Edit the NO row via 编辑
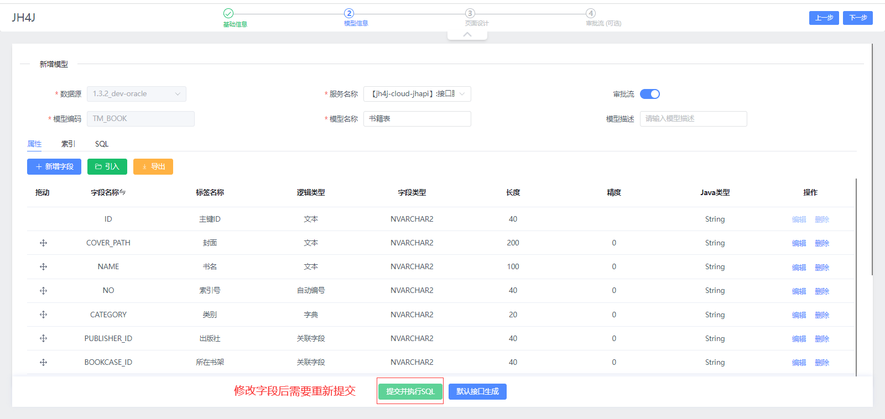The height and width of the screenshot is (419, 885). 799,291
